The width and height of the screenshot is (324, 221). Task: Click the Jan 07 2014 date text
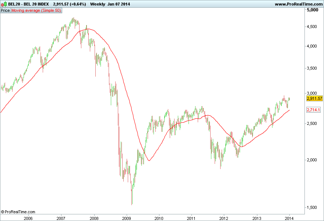click(x=119, y=4)
